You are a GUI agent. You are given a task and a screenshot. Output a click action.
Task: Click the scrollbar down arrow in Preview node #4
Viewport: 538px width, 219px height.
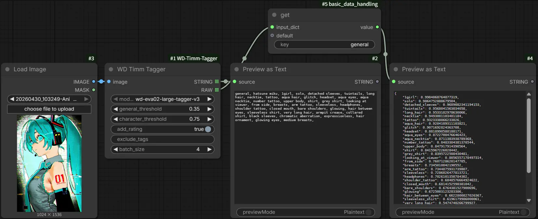pyautogui.click(x=529, y=200)
